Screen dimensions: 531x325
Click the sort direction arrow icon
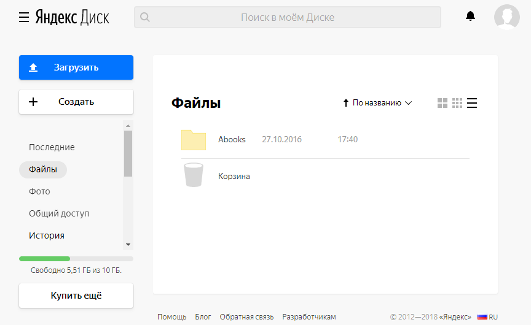pyautogui.click(x=346, y=102)
